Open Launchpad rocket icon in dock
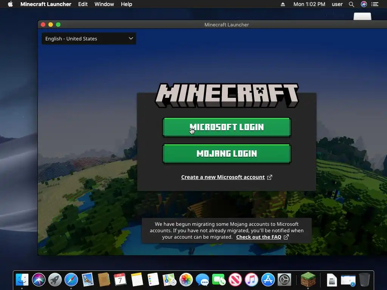387x290 pixels. pos(55,280)
